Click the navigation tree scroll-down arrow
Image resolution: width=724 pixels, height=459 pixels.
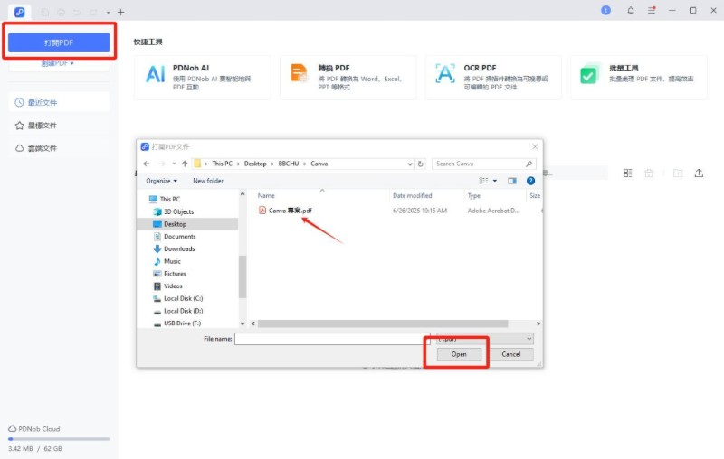(x=243, y=323)
